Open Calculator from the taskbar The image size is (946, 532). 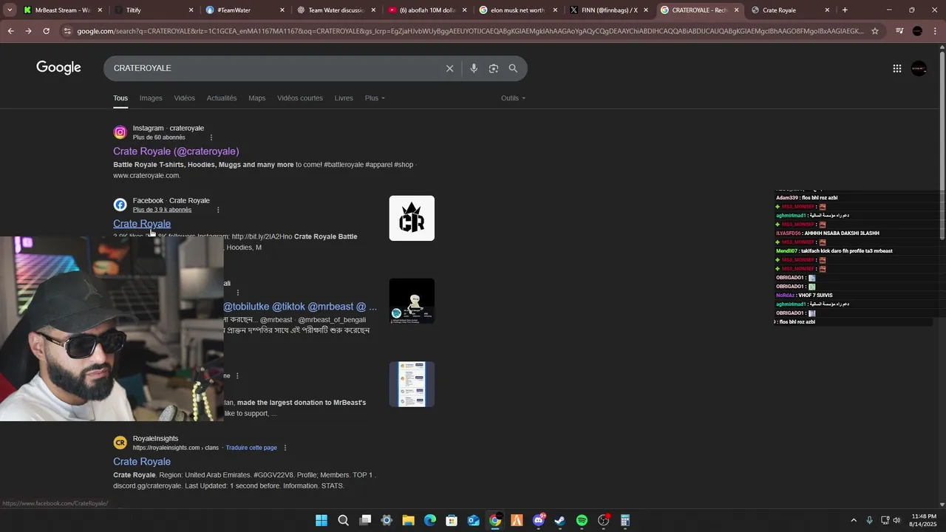point(625,520)
